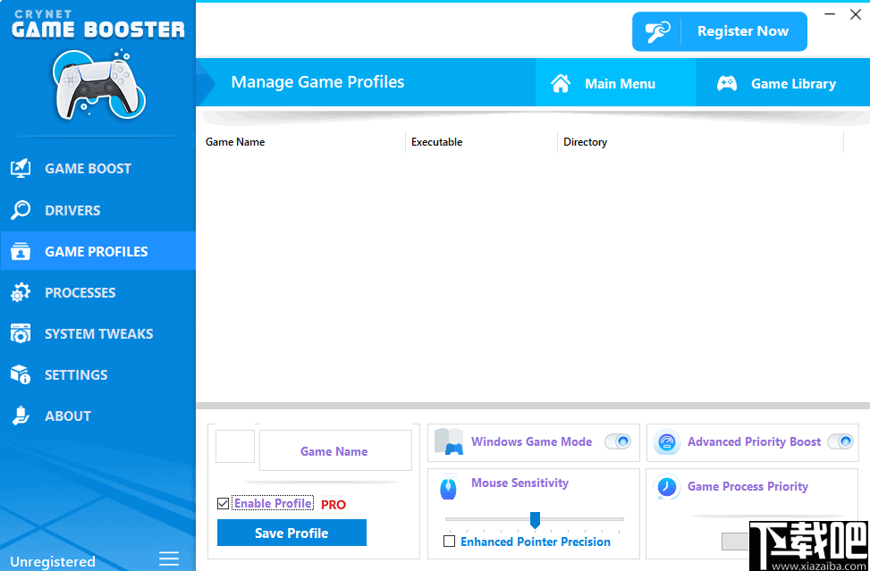Viewport: 870px width, 571px height.
Task: Click the Mouse Sensitivity label
Action: tap(519, 483)
